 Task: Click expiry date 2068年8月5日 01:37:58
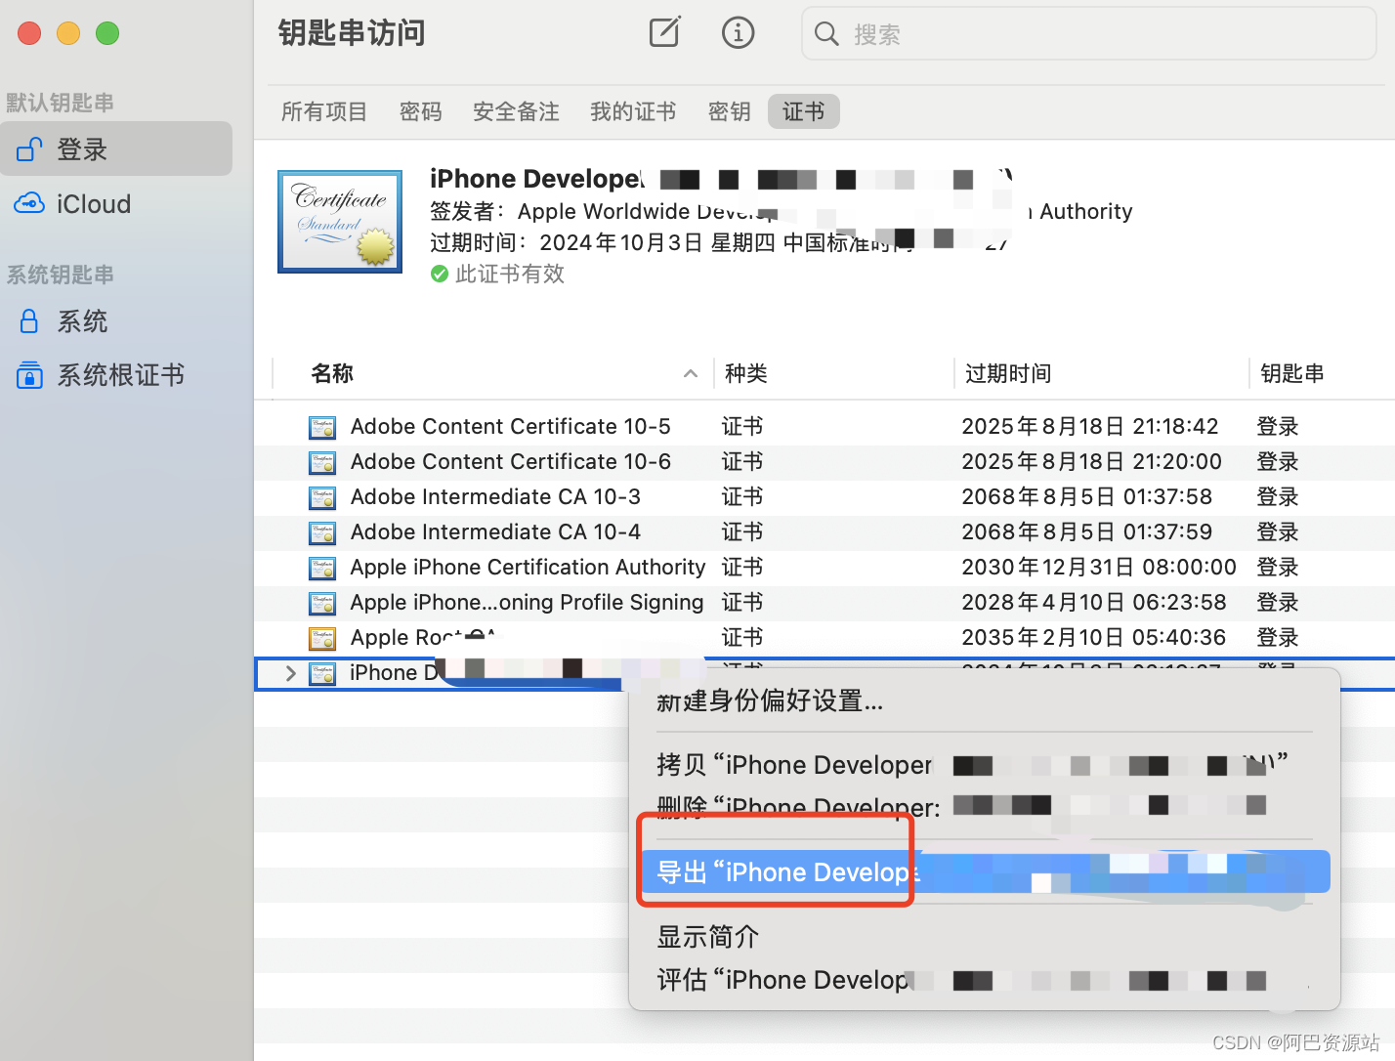(1087, 497)
